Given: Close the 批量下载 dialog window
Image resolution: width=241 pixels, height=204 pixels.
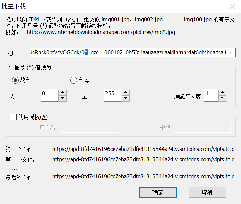Looking at the screenshot, I should coord(232,6).
